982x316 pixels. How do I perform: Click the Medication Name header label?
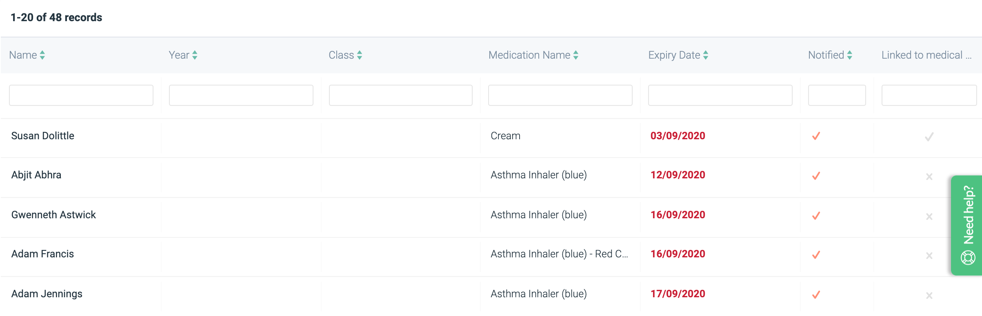tap(529, 55)
